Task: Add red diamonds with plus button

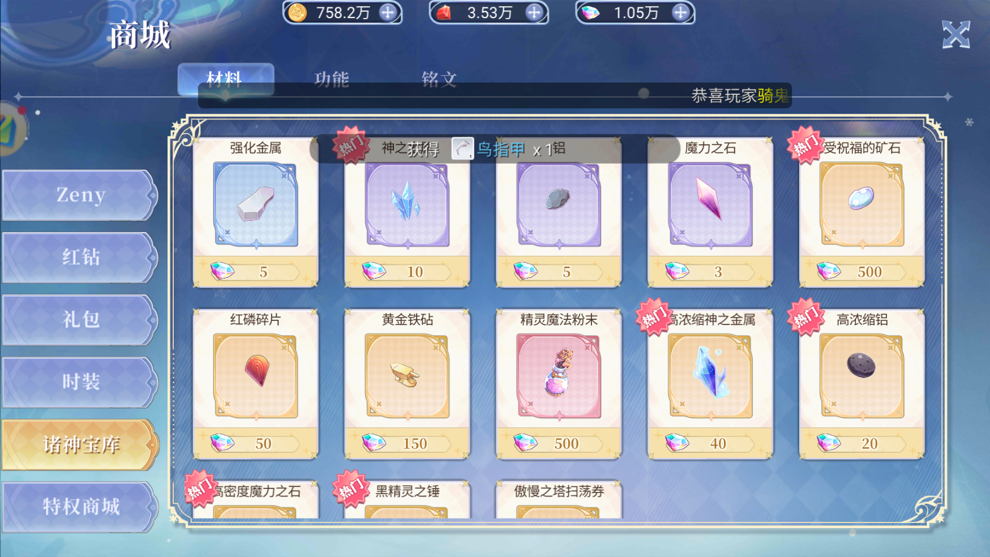Action: coord(534,12)
